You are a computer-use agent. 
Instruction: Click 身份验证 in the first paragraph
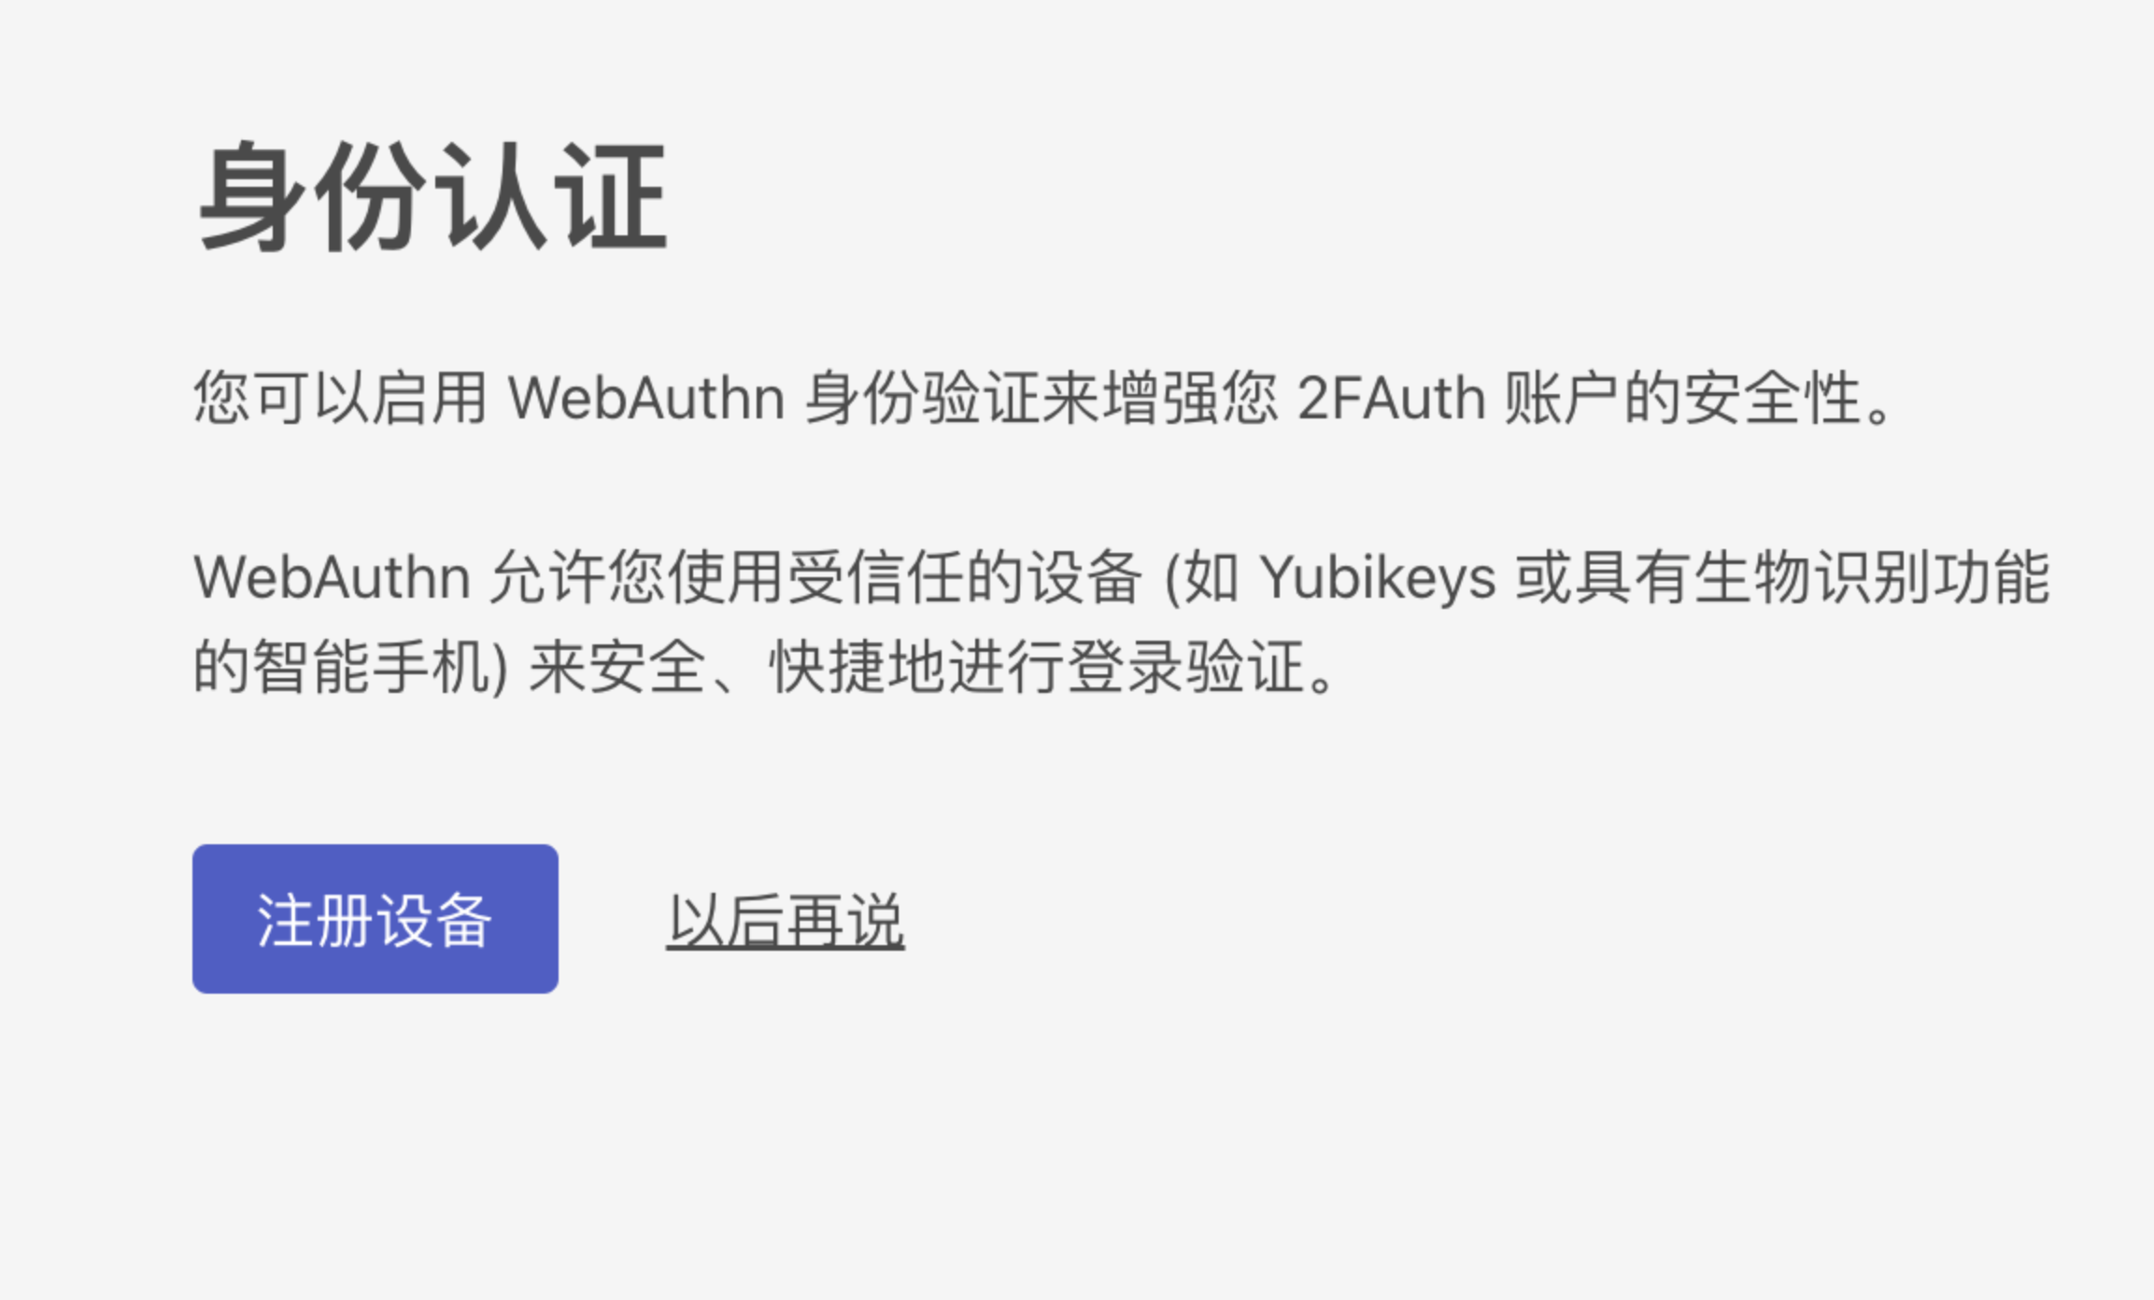(921, 399)
